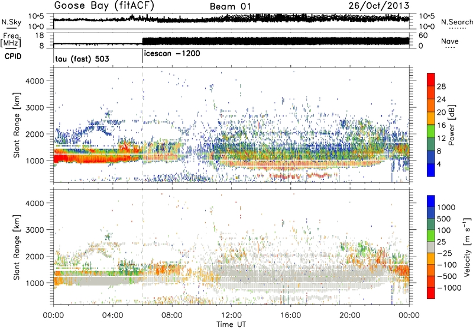
Task: Select the 'N.Search' legend label
Action: [456, 22]
